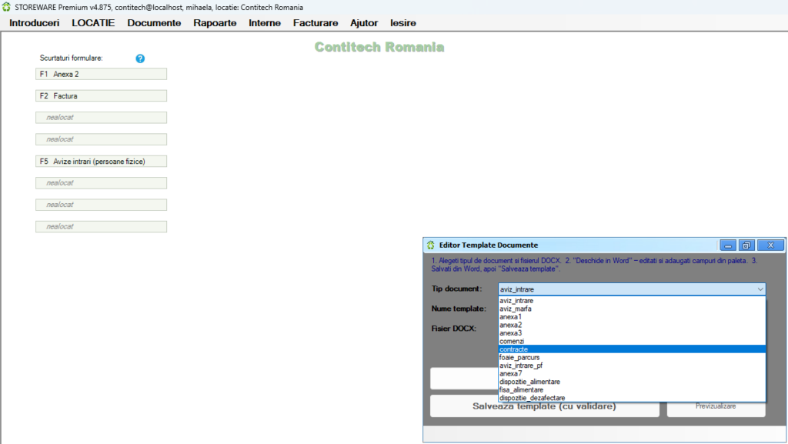Image resolution: width=788 pixels, height=444 pixels.
Task: Click the Editor Template Documente window icon
Action: click(x=431, y=245)
